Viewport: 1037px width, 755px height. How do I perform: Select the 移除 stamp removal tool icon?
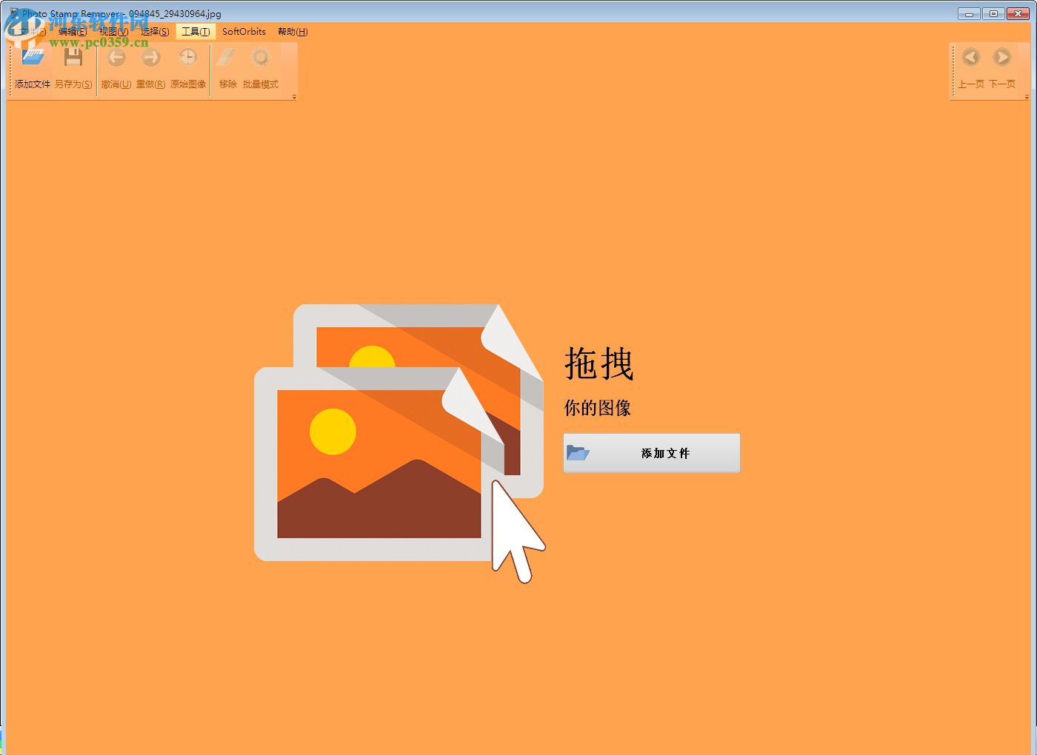pyautogui.click(x=227, y=57)
